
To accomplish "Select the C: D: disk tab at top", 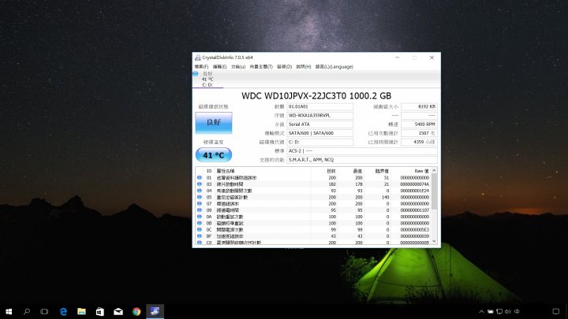I will click(x=207, y=80).
